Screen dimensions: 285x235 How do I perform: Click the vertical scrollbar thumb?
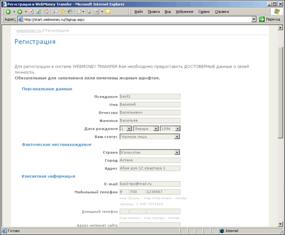pyautogui.click(x=280, y=93)
